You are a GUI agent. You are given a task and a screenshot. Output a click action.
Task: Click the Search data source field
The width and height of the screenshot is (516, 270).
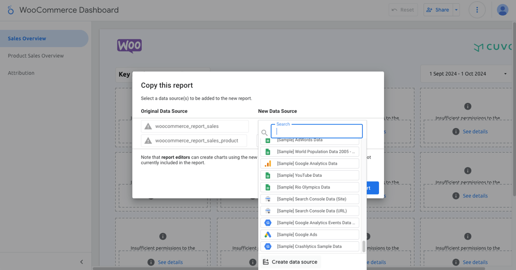coord(316,131)
